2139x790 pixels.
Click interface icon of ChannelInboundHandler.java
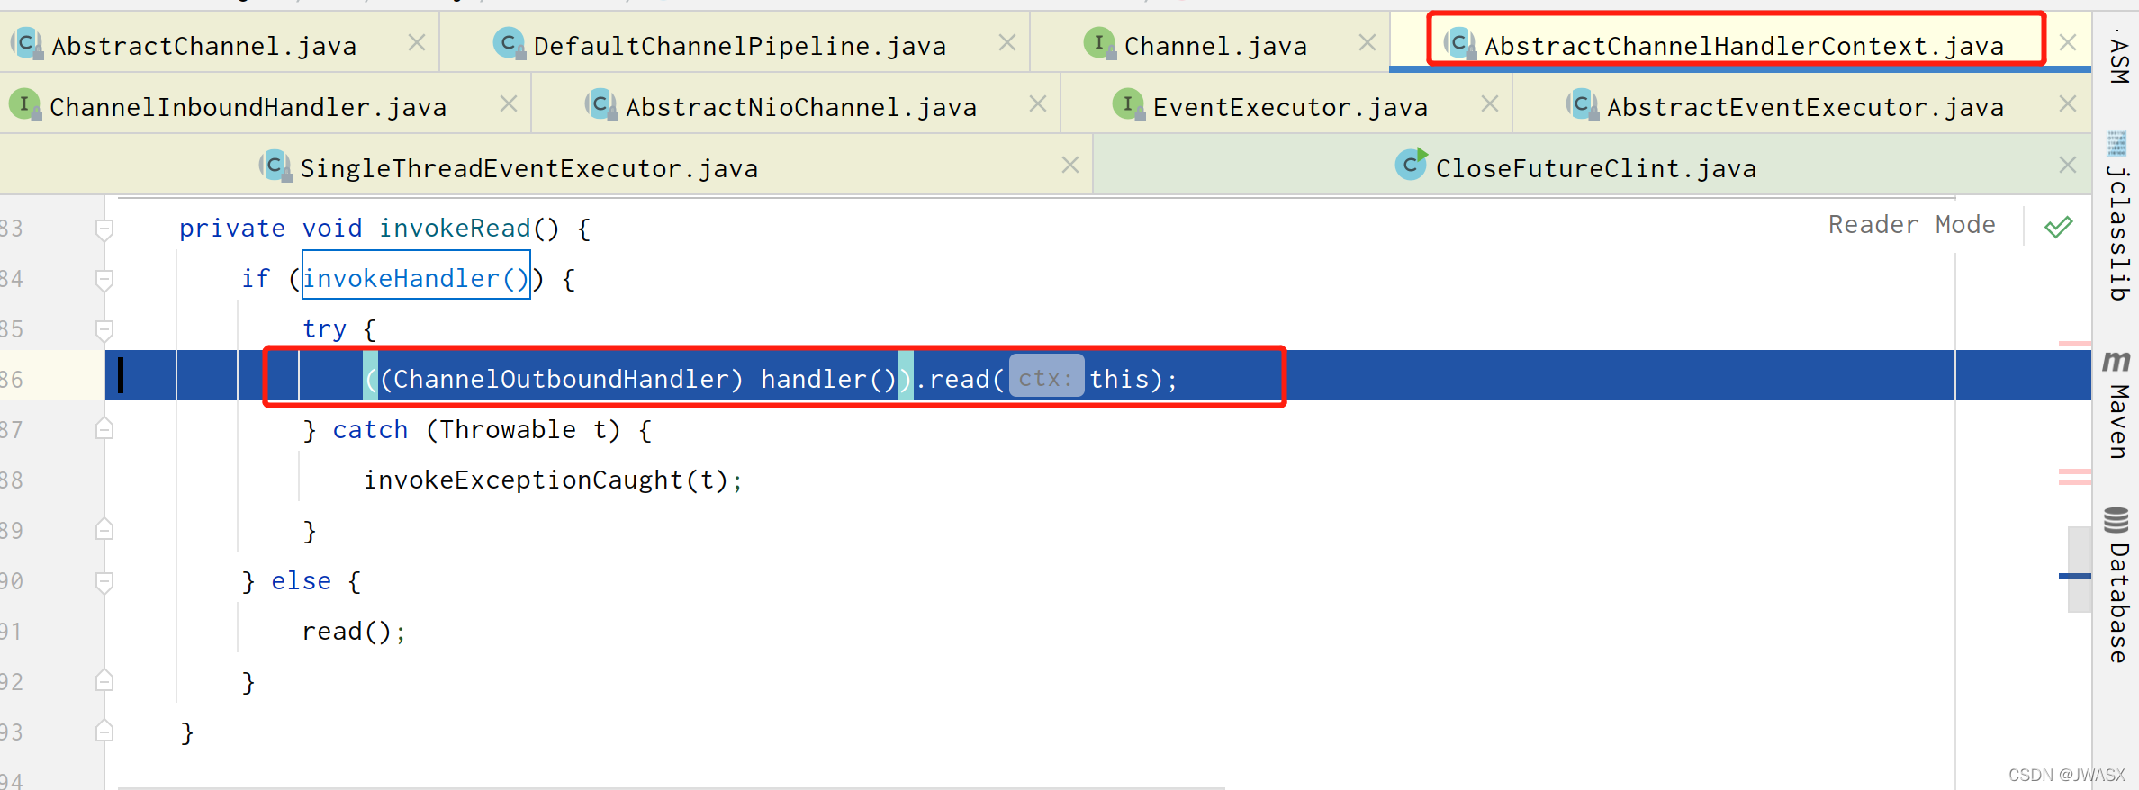tap(24, 104)
